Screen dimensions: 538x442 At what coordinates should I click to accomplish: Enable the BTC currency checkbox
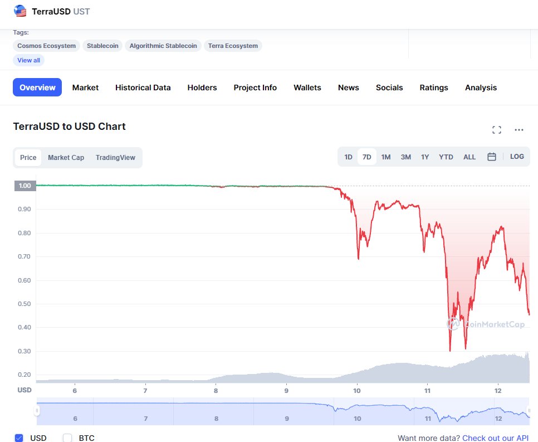(x=67, y=438)
